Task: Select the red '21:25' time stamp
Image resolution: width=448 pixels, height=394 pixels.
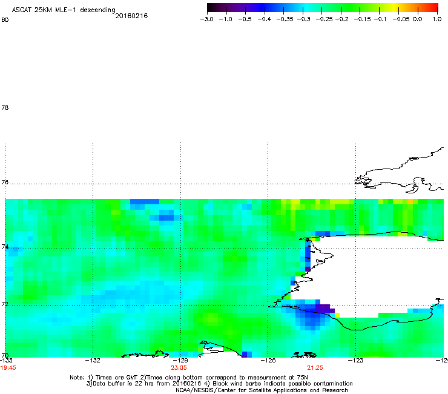Action: (315, 368)
